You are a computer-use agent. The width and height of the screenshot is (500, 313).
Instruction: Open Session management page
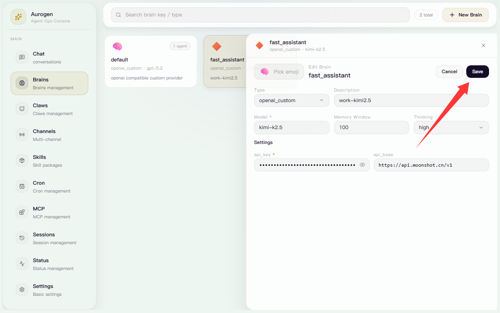point(49,238)
